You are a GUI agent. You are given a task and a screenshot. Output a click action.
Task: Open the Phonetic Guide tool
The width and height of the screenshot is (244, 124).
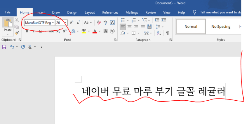tap(105, 22)
